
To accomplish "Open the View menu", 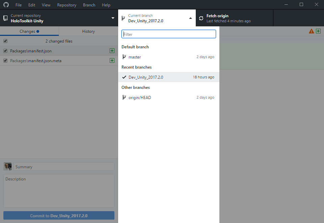I will click(46, 5).
